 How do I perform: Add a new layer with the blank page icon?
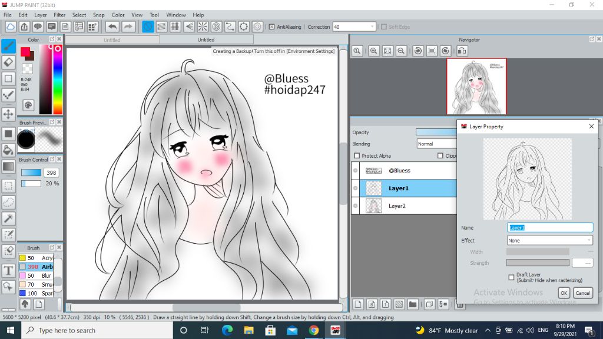358,304
